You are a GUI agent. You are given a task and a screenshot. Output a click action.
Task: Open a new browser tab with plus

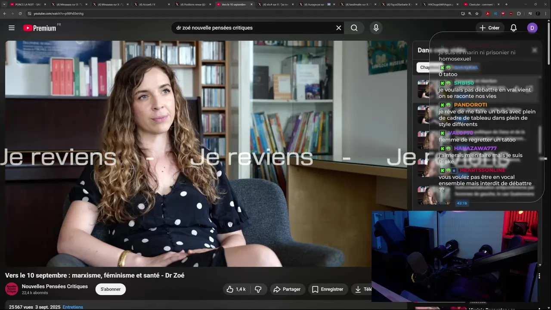coord(506,4)
